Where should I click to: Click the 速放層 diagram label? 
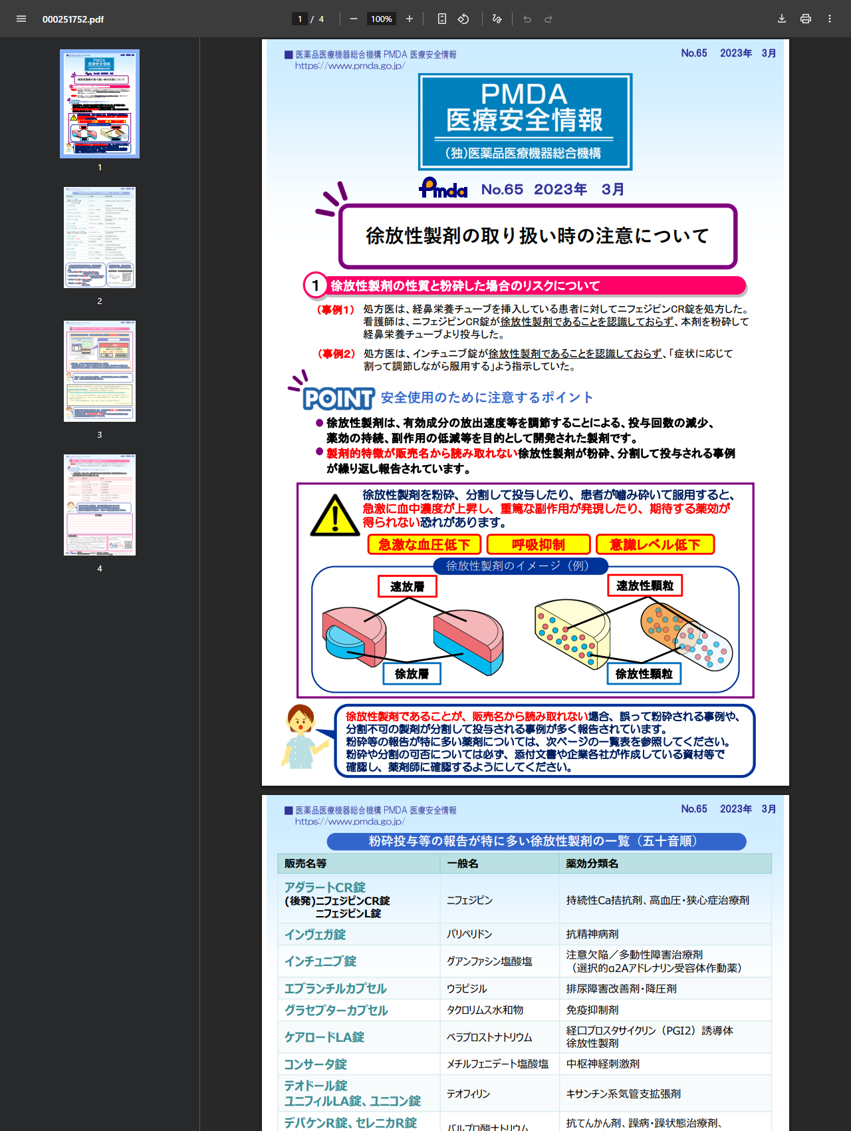(408, 587)
